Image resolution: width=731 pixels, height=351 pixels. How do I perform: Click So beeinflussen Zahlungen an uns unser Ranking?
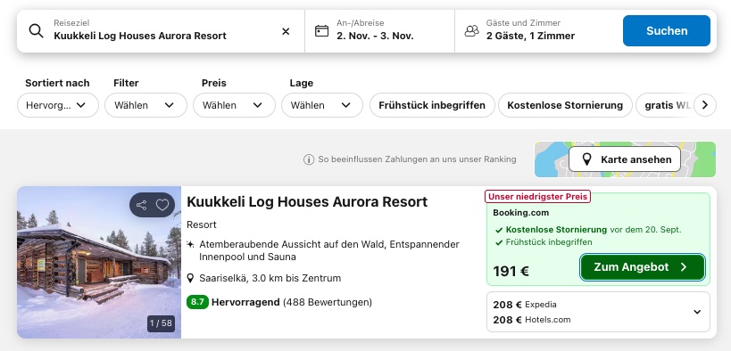pos(417,159)
